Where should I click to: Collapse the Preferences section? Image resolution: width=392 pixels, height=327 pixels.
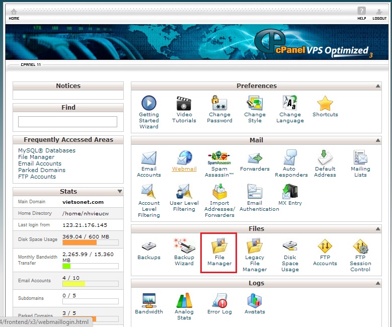pos(378,86)
